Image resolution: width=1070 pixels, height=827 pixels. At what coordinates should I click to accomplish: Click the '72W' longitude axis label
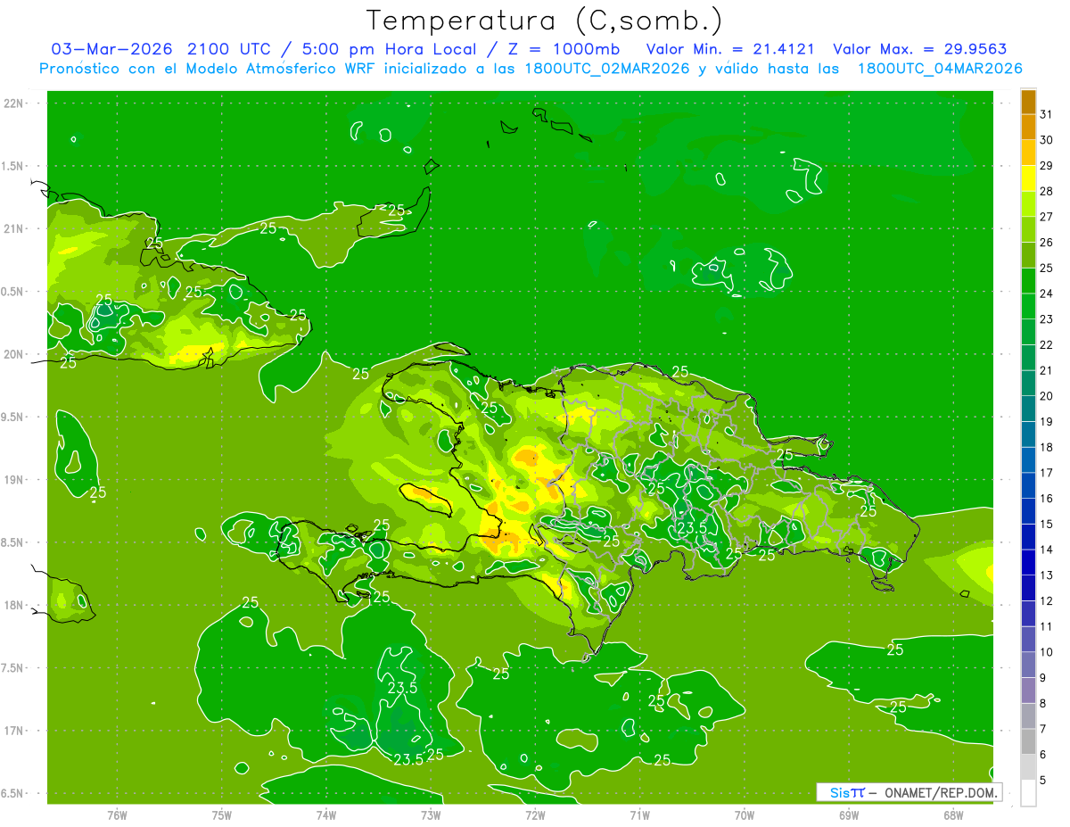pos(535,815)
